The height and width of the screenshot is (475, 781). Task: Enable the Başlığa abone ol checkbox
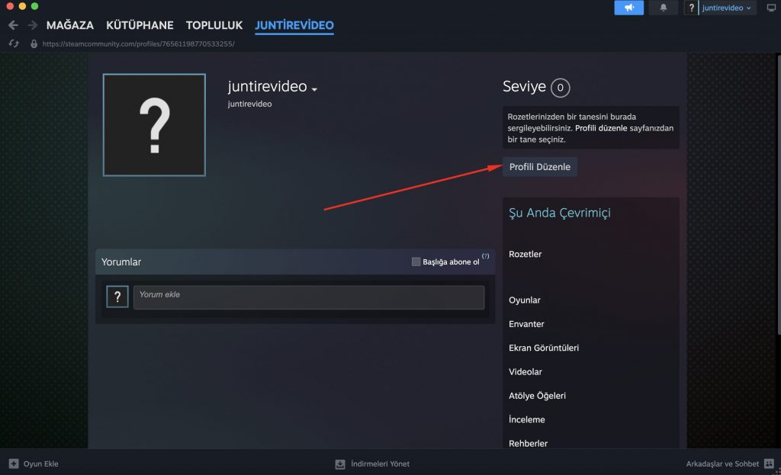coord(416,262)
